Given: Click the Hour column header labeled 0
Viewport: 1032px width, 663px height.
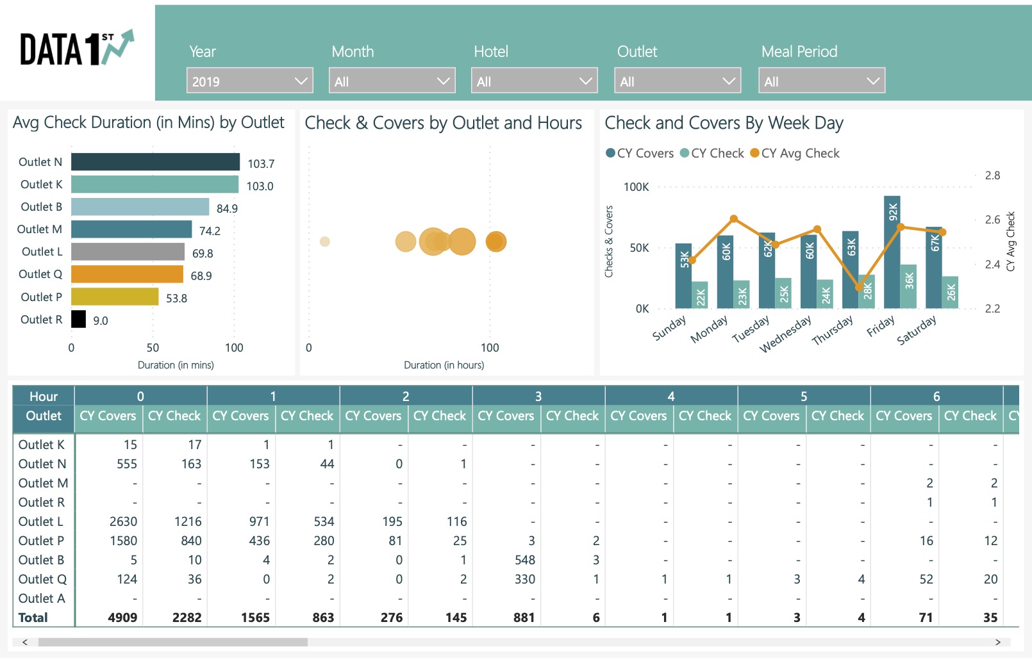Looking at the screenshot, I should (140, 395).
